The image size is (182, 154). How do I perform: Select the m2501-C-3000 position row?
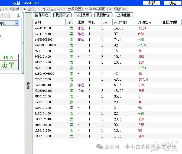(x=107, y=74)
